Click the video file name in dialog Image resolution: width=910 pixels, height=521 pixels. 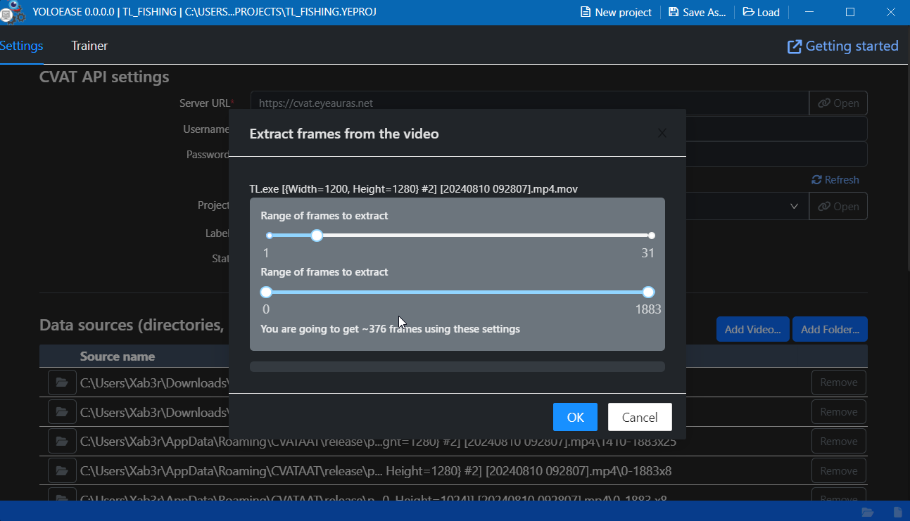(414, 188)
